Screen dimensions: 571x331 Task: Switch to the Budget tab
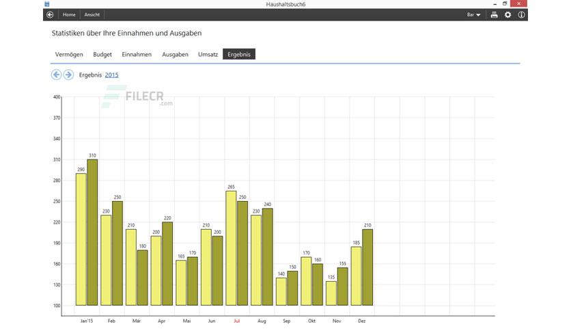pos(102,54)
